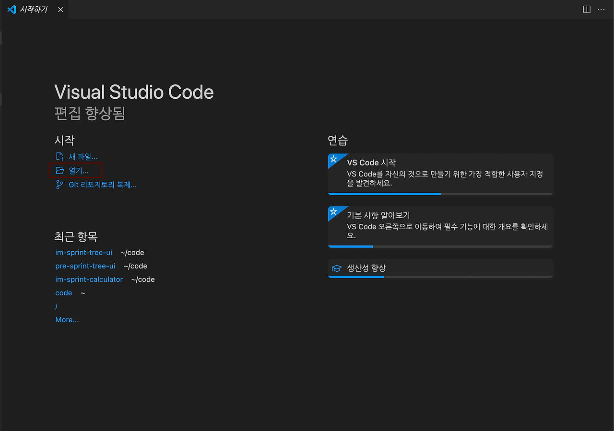
Task: Open the VS Code 시작 walkthrough card
Action: click(440, 174)
